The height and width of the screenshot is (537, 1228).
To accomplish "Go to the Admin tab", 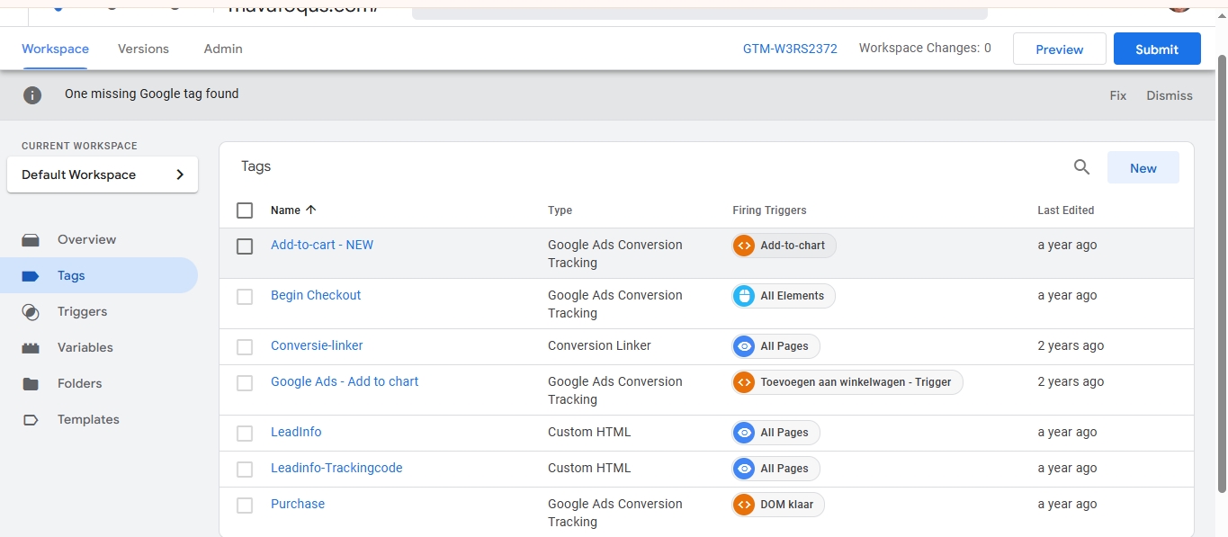I will click(x=223, y=49).
